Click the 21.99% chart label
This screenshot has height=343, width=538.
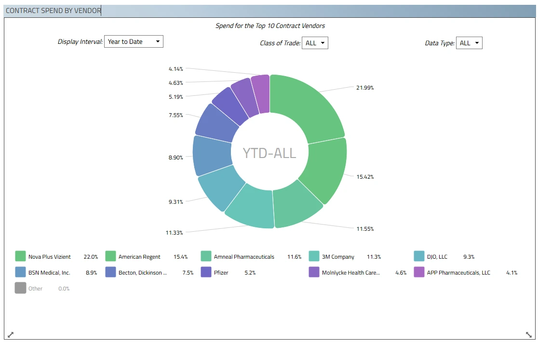(x=365, y=88)
